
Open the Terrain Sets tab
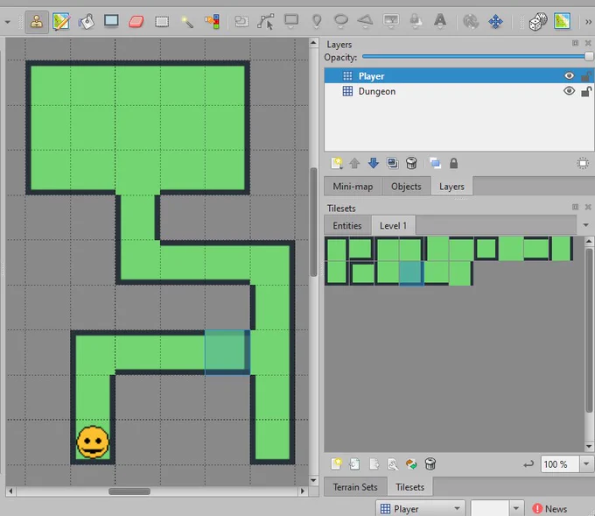(355, 487)
